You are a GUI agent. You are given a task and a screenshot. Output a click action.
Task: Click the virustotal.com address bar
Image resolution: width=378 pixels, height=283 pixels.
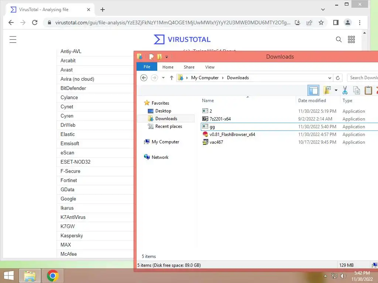(x=172, y=22)
